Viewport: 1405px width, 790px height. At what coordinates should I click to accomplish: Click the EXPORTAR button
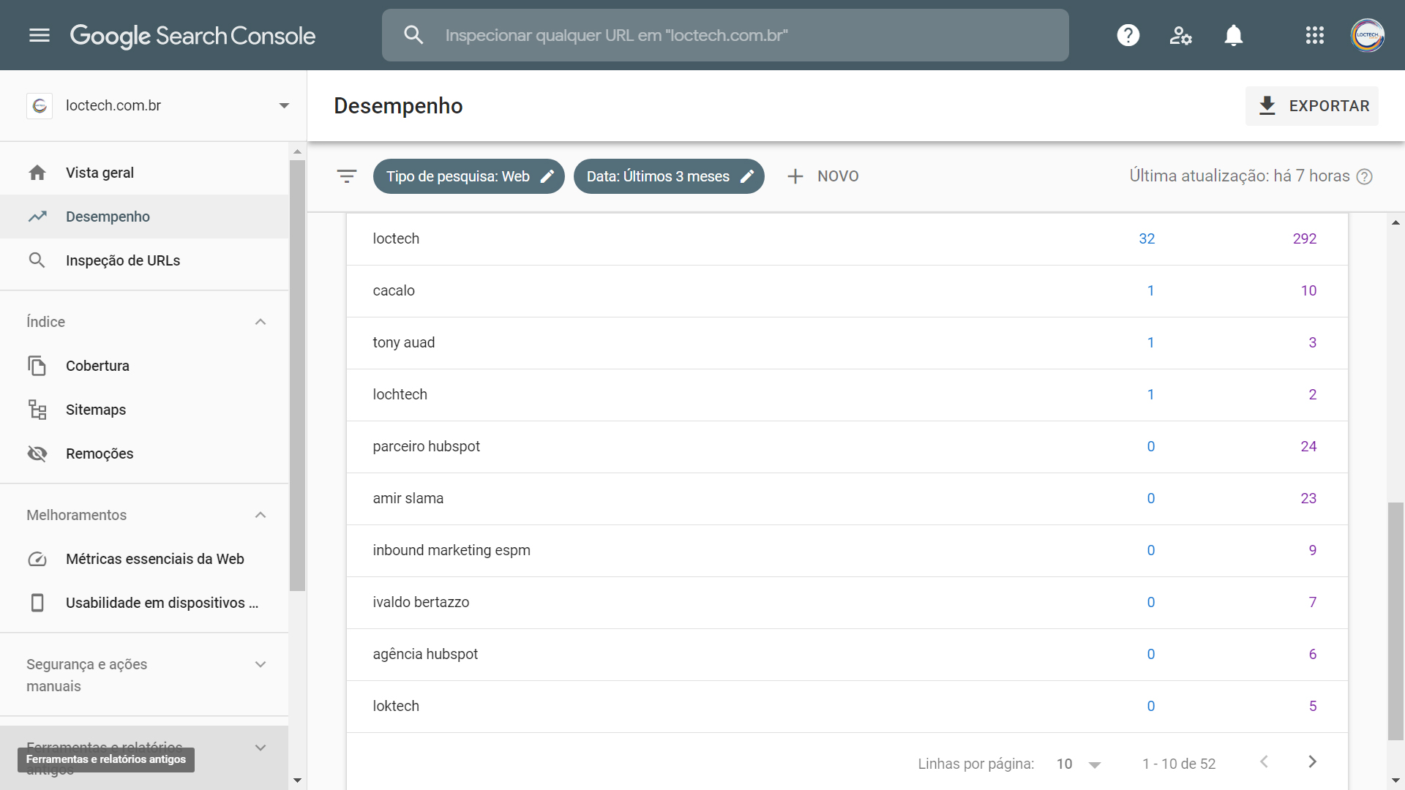pos(1312,106)
